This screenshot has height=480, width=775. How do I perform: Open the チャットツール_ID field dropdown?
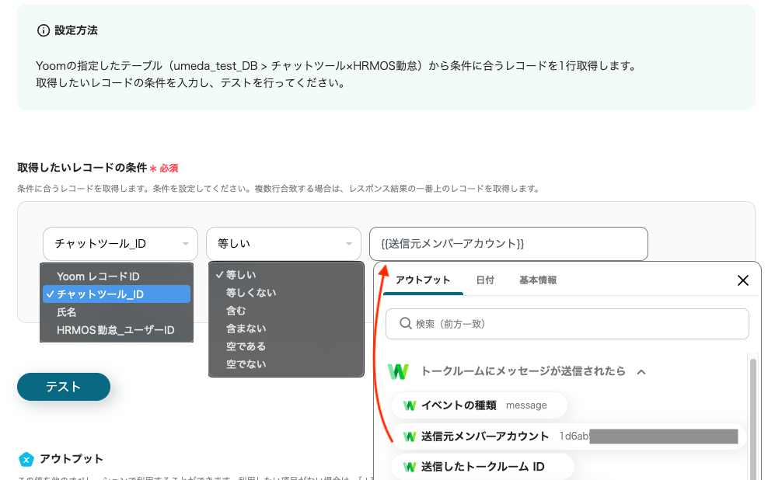pyautogui.click(x=120, y=244)
